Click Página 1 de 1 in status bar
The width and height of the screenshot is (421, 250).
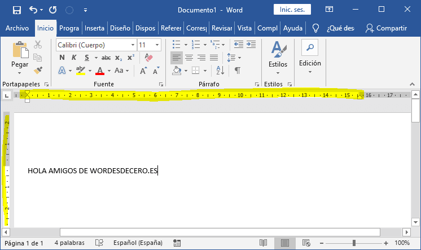tap(24, 243)
